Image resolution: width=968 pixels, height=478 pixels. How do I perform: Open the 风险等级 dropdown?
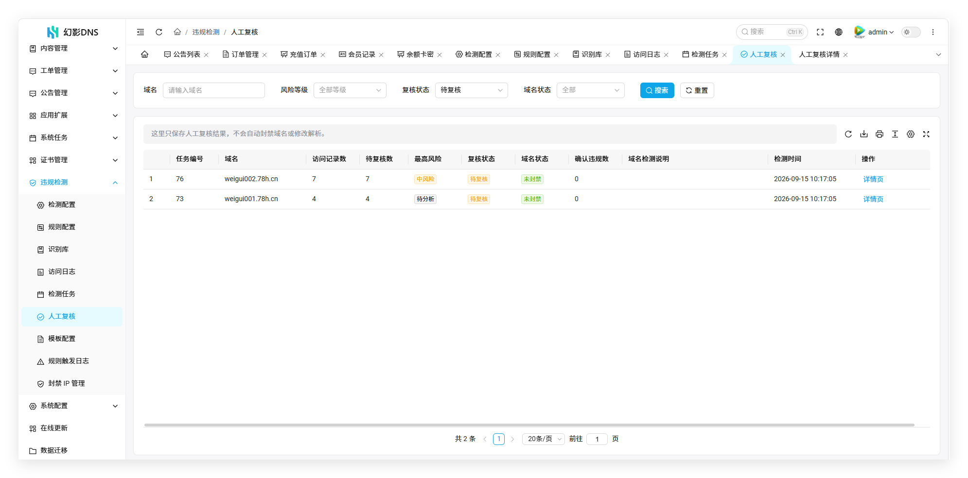(350, 90)
